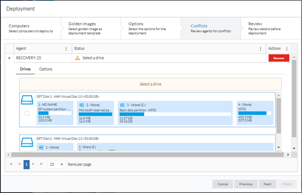Image resolution: width=302 pixels, height=193 pixels.
Task: Cancel the deployment wizard
Action: 223,184
